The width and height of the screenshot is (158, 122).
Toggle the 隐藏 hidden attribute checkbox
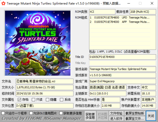[47, 100]
